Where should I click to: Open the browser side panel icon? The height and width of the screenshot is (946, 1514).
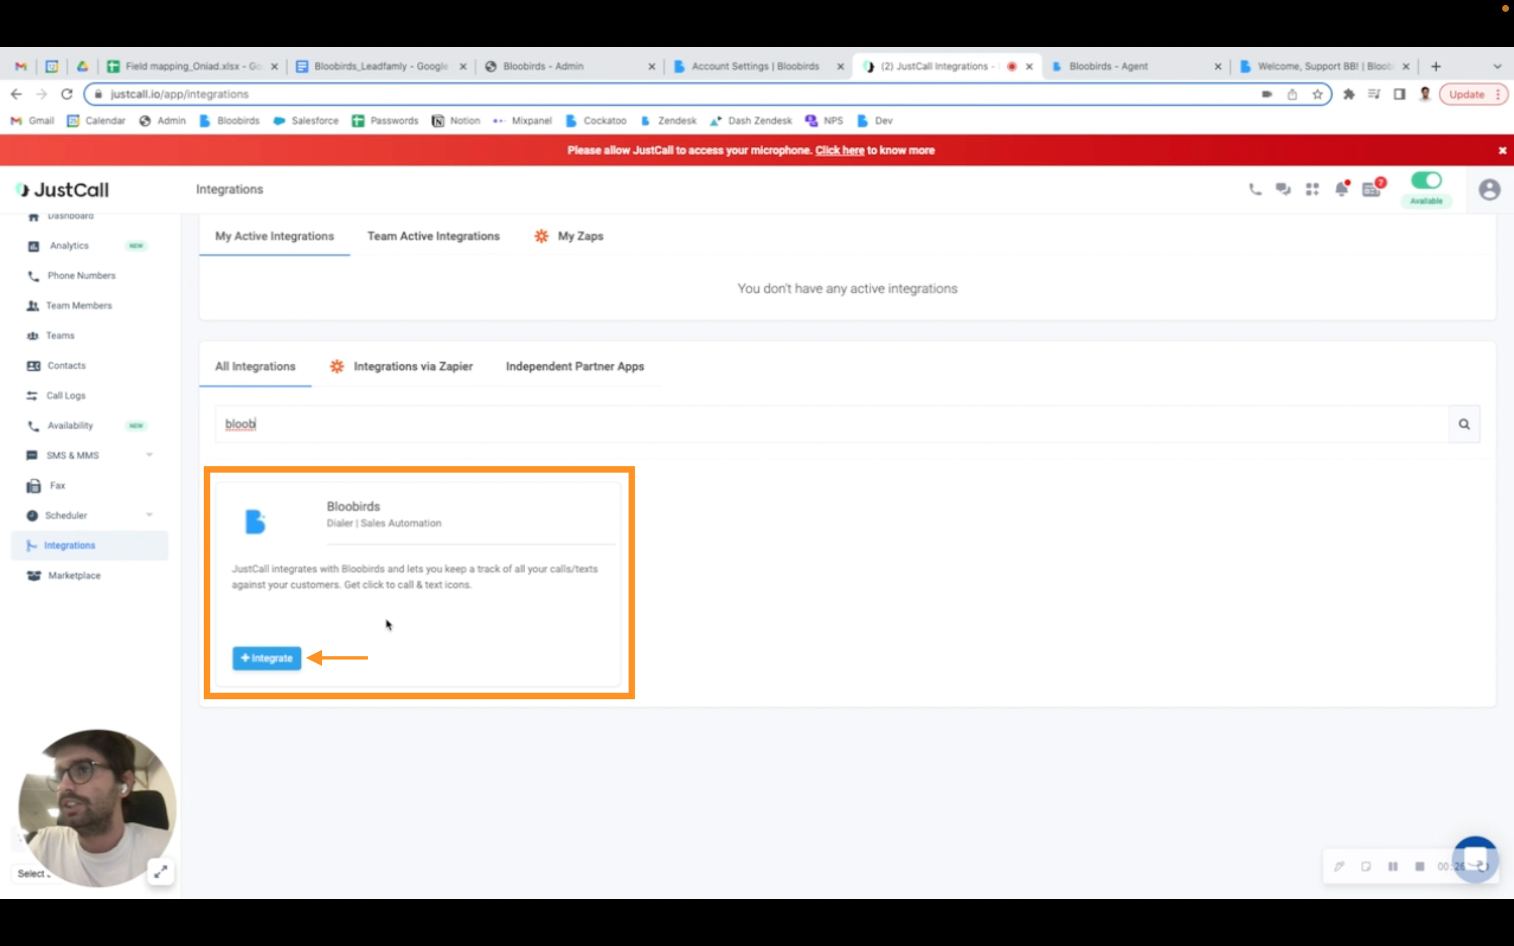click(x=1399, y=95)
